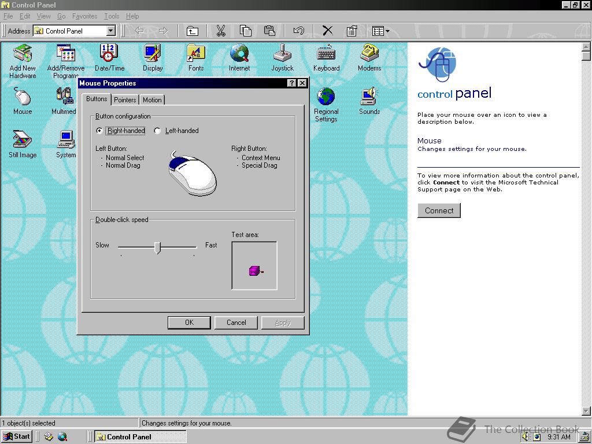Image resolution: width=592 pixels, height=444 pixels.
Task: Click the Start button
Action: coord(17,436)
